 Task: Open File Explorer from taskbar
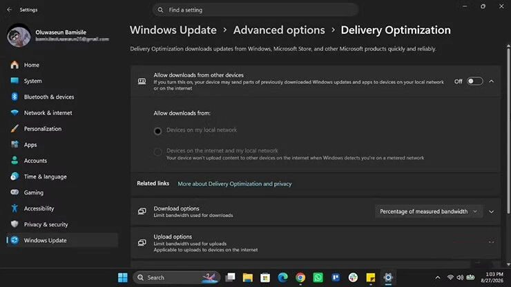coord(248,277)
